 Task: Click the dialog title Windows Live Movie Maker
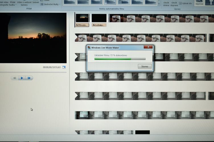click(x=105, y=48)
